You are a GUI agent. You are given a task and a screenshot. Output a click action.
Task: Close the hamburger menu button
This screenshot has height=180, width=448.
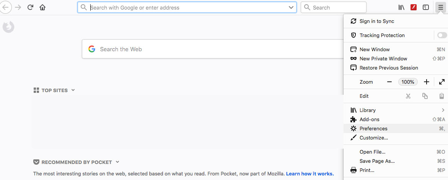pyautogui.click(x=441, y=7)
